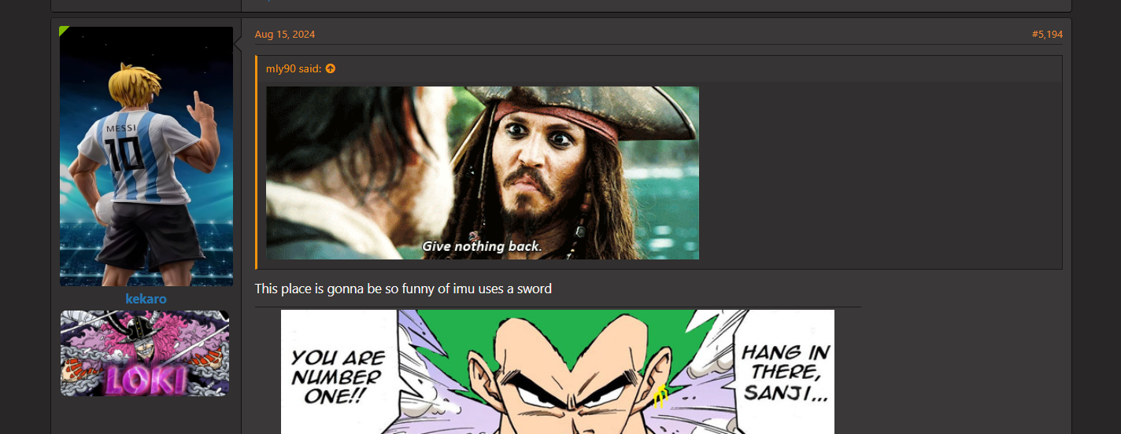Screen dimensions: 1121x434
Task: Open post number #5,194 permalink
Action: [x=1047, y=35]
